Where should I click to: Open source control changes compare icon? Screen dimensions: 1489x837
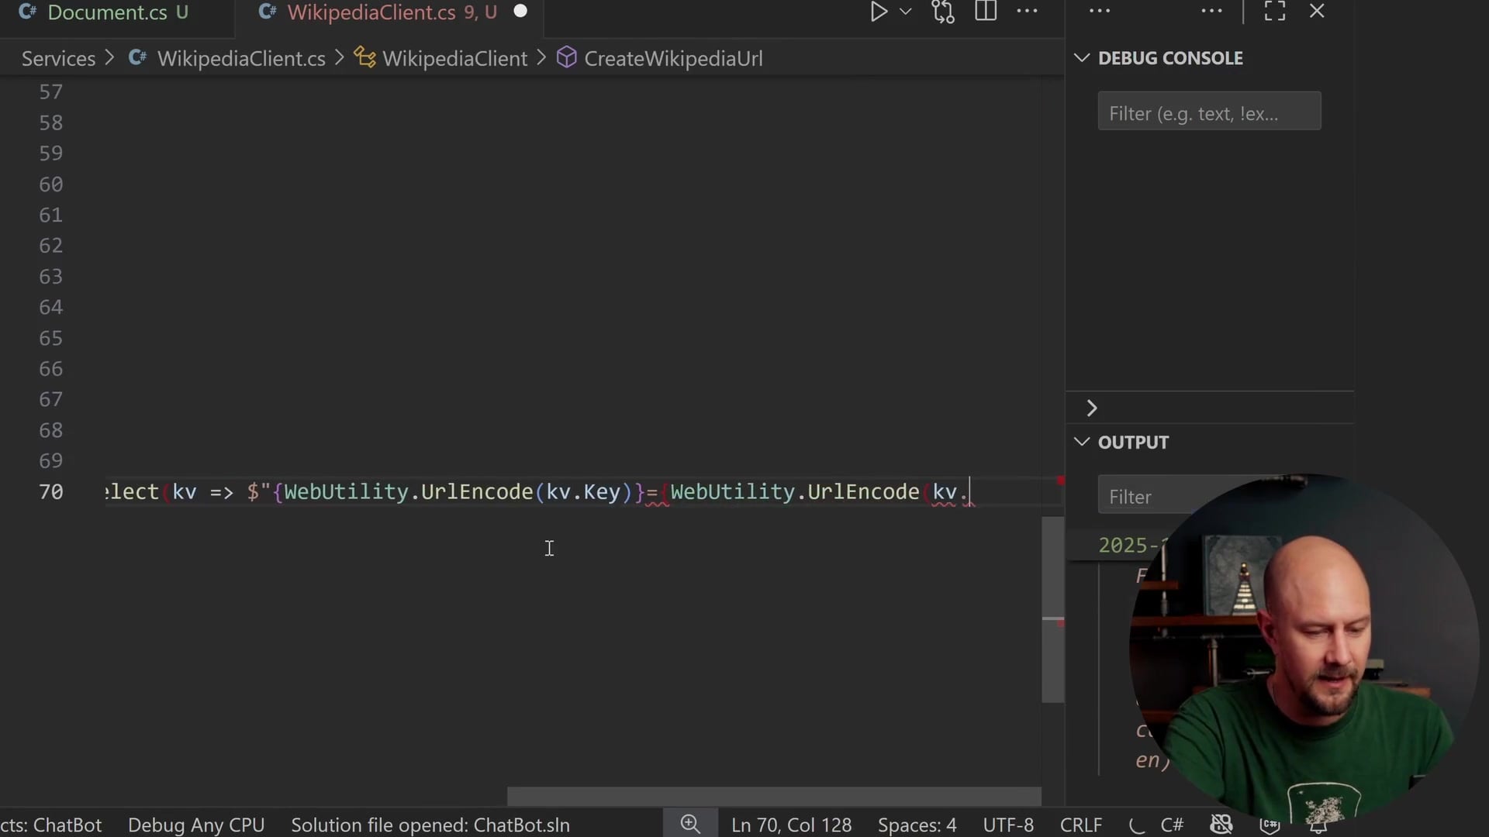click(x=943, y=12)
